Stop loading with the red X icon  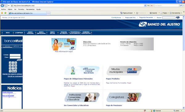pos(152,6)
